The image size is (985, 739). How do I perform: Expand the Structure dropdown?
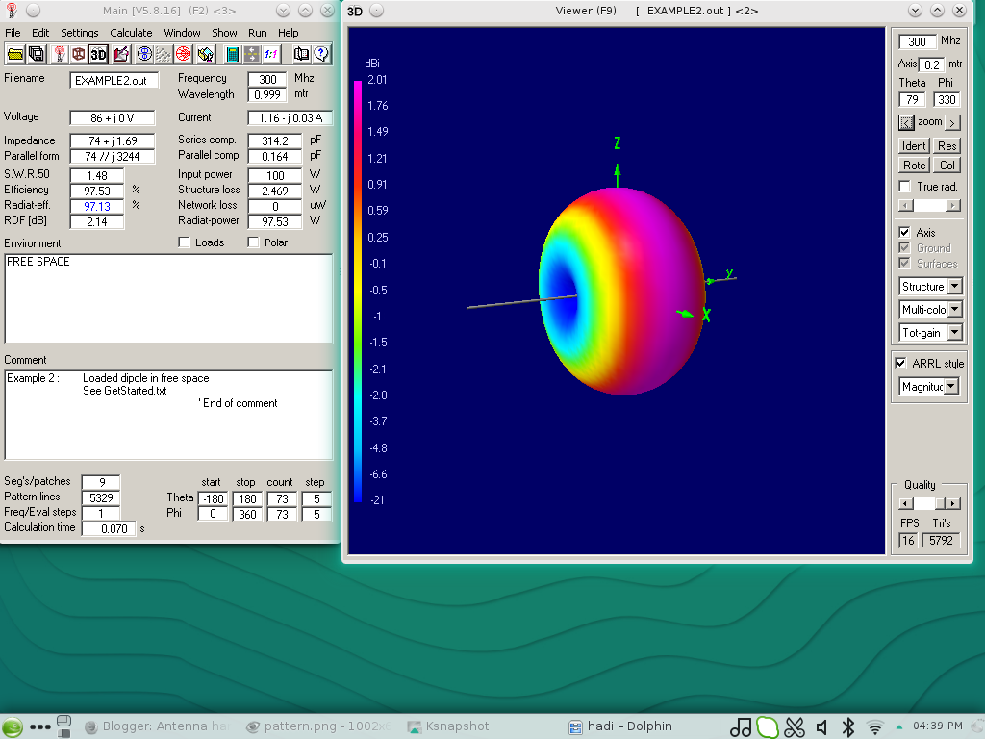tap(954, 287)
